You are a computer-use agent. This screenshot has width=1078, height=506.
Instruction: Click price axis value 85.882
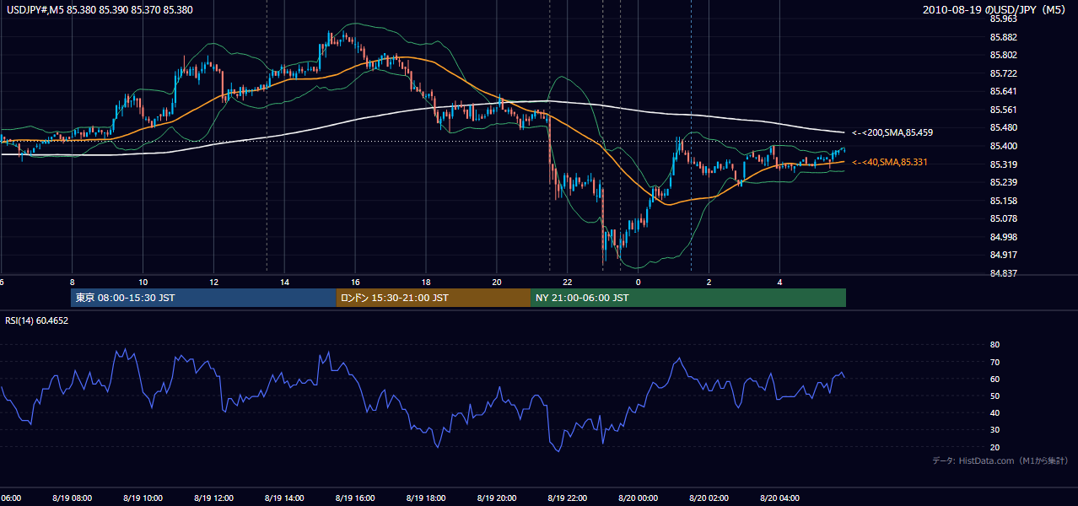1003,37
